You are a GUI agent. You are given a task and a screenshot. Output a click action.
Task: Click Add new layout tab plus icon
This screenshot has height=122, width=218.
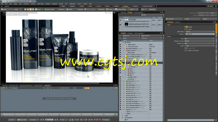(x=156, y=6)
